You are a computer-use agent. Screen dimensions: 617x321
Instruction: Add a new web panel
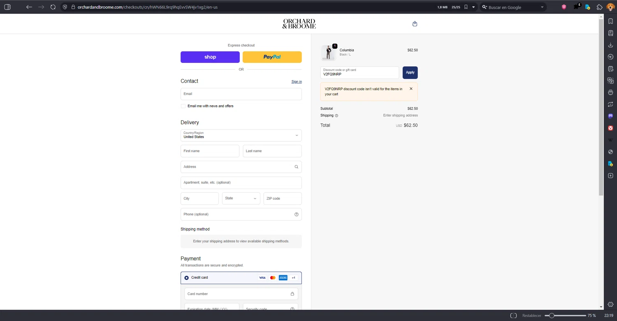(610, 176)
